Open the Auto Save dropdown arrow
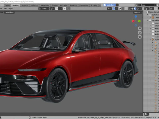Image resolution: width=159 pixels, height=119 pixels. (117, 5)
